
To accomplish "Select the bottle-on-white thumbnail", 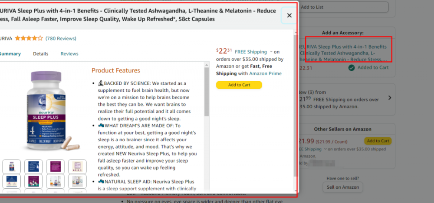I will pyautogui.click(x=11, y=166).
